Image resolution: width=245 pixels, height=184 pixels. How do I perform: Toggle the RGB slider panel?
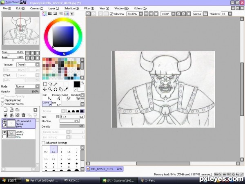click(50, 14)
